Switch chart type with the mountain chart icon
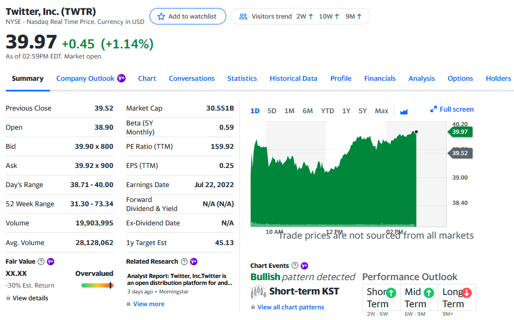 click(404, 111)
